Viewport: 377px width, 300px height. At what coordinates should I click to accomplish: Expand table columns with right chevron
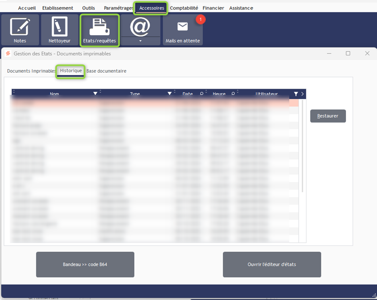click(x=302, y=94)
